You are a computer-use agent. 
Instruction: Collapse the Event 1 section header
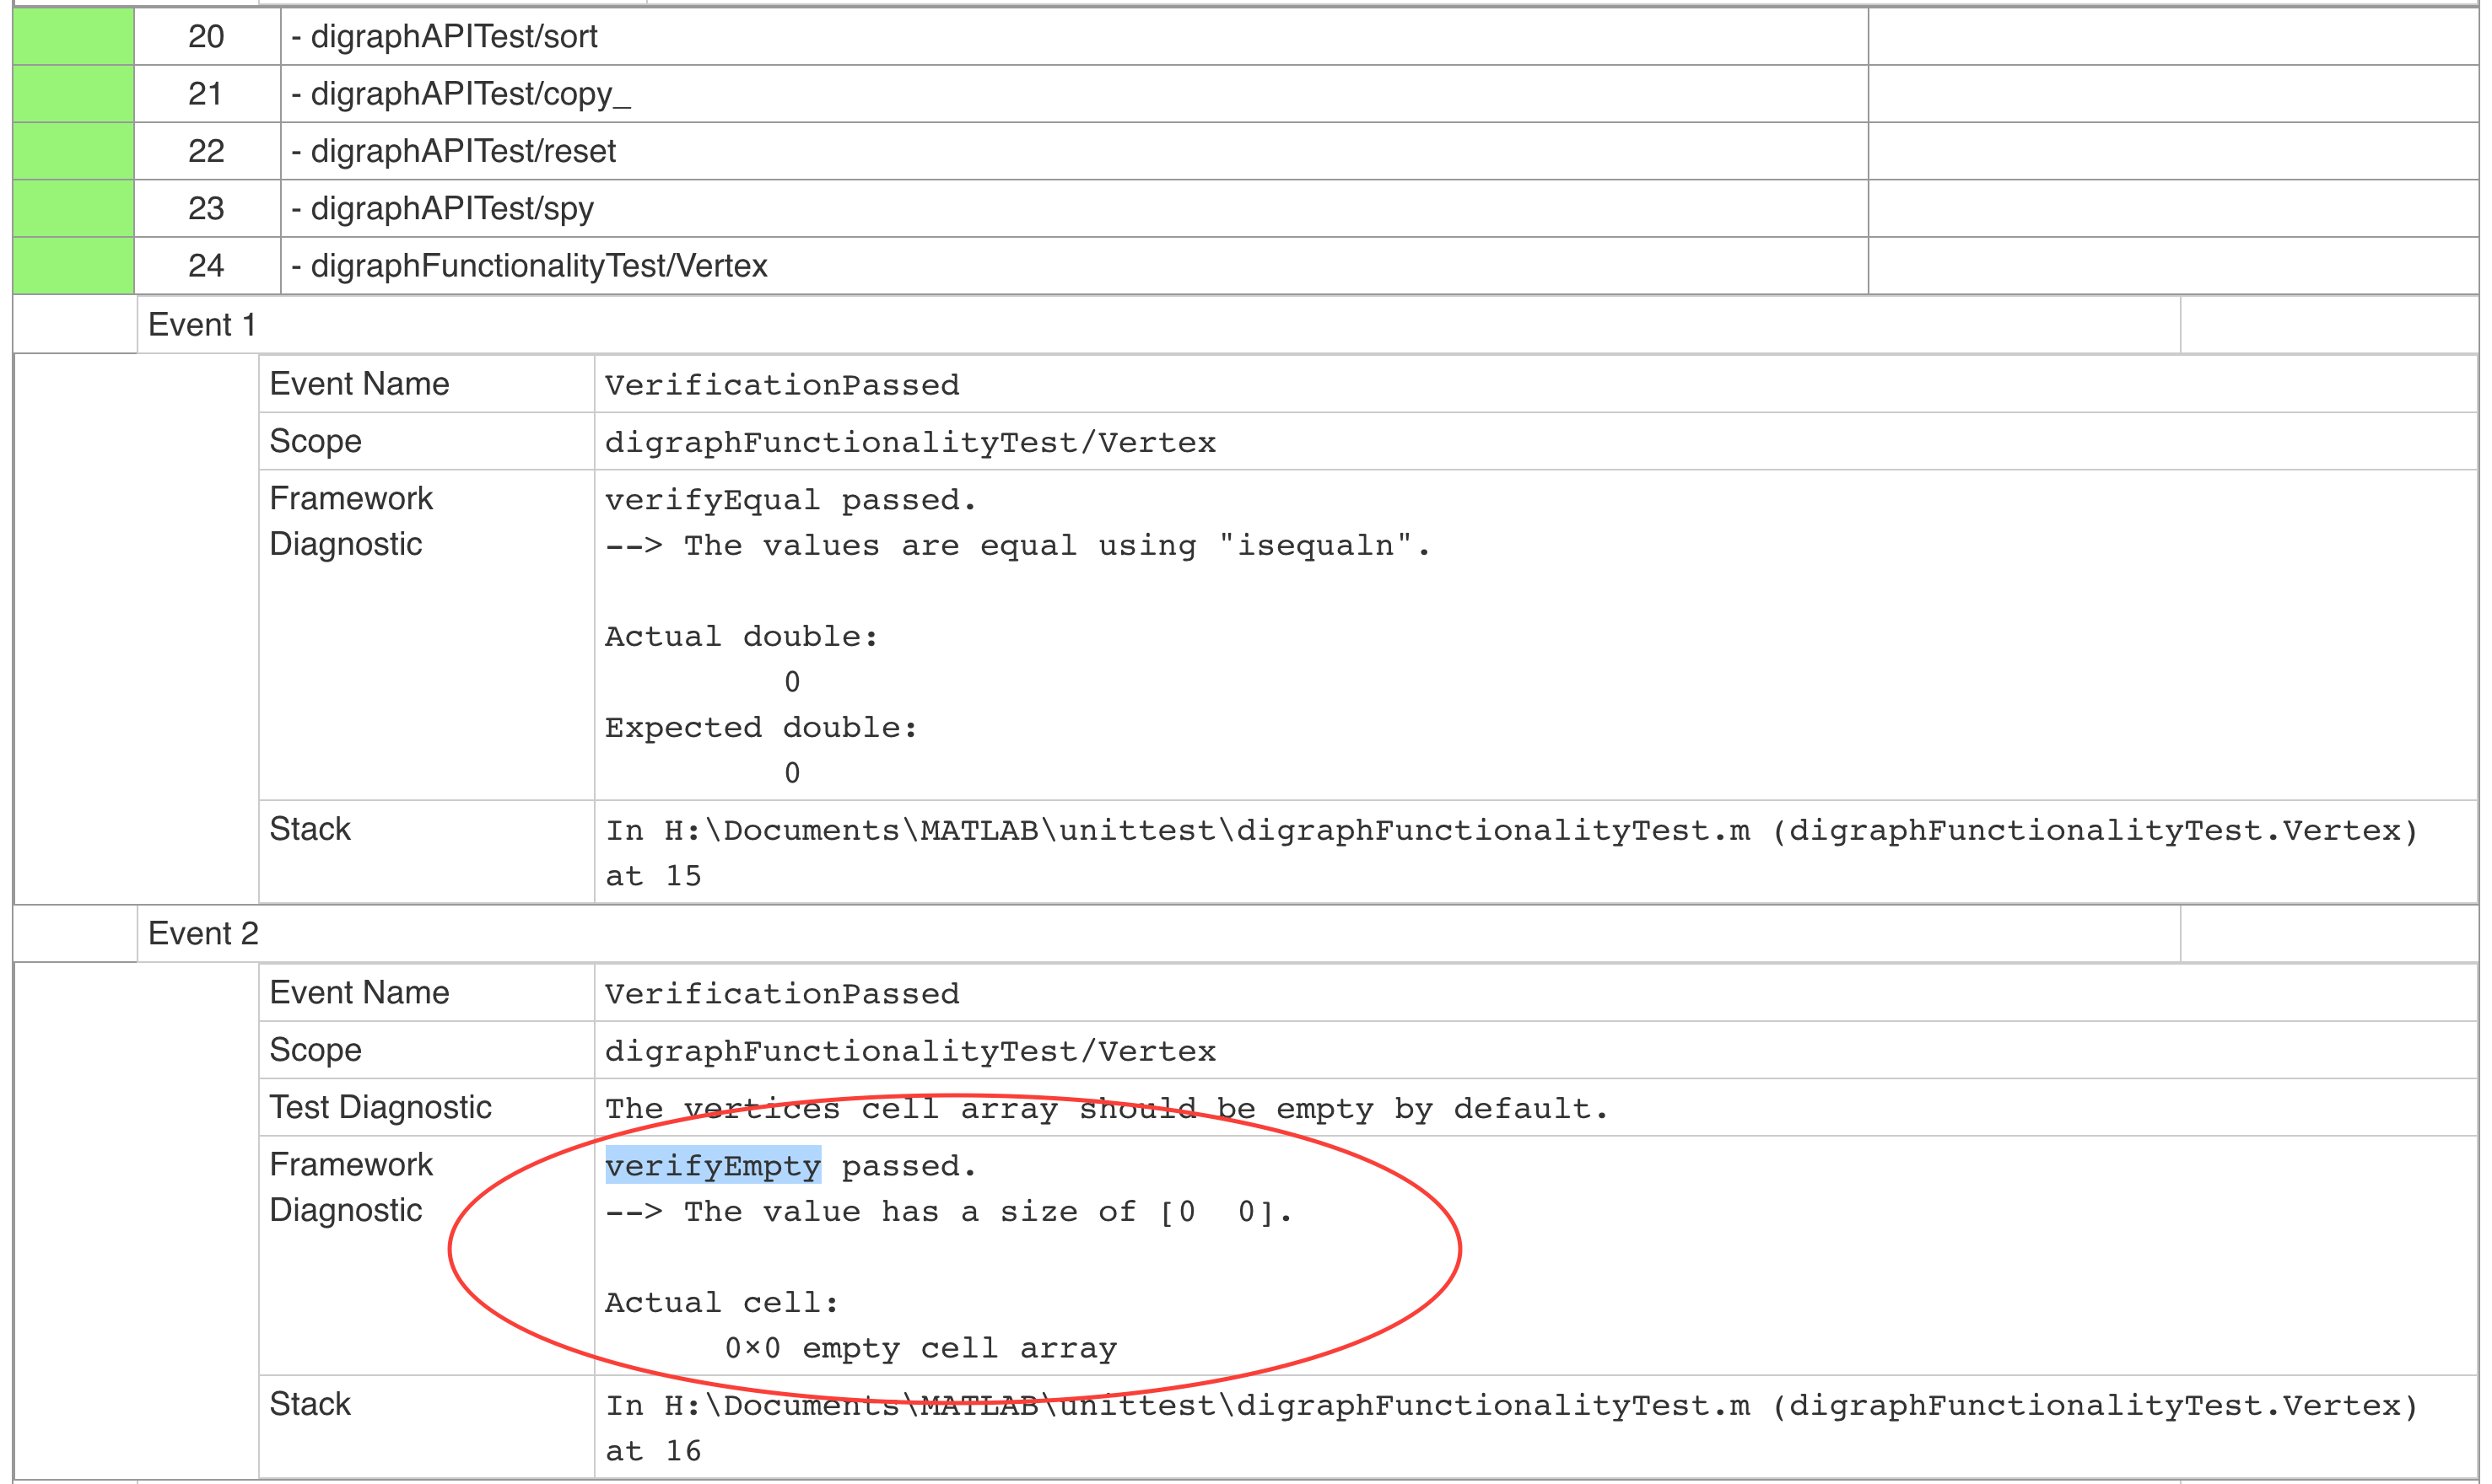pyautogui.click(x=202, y=325)
